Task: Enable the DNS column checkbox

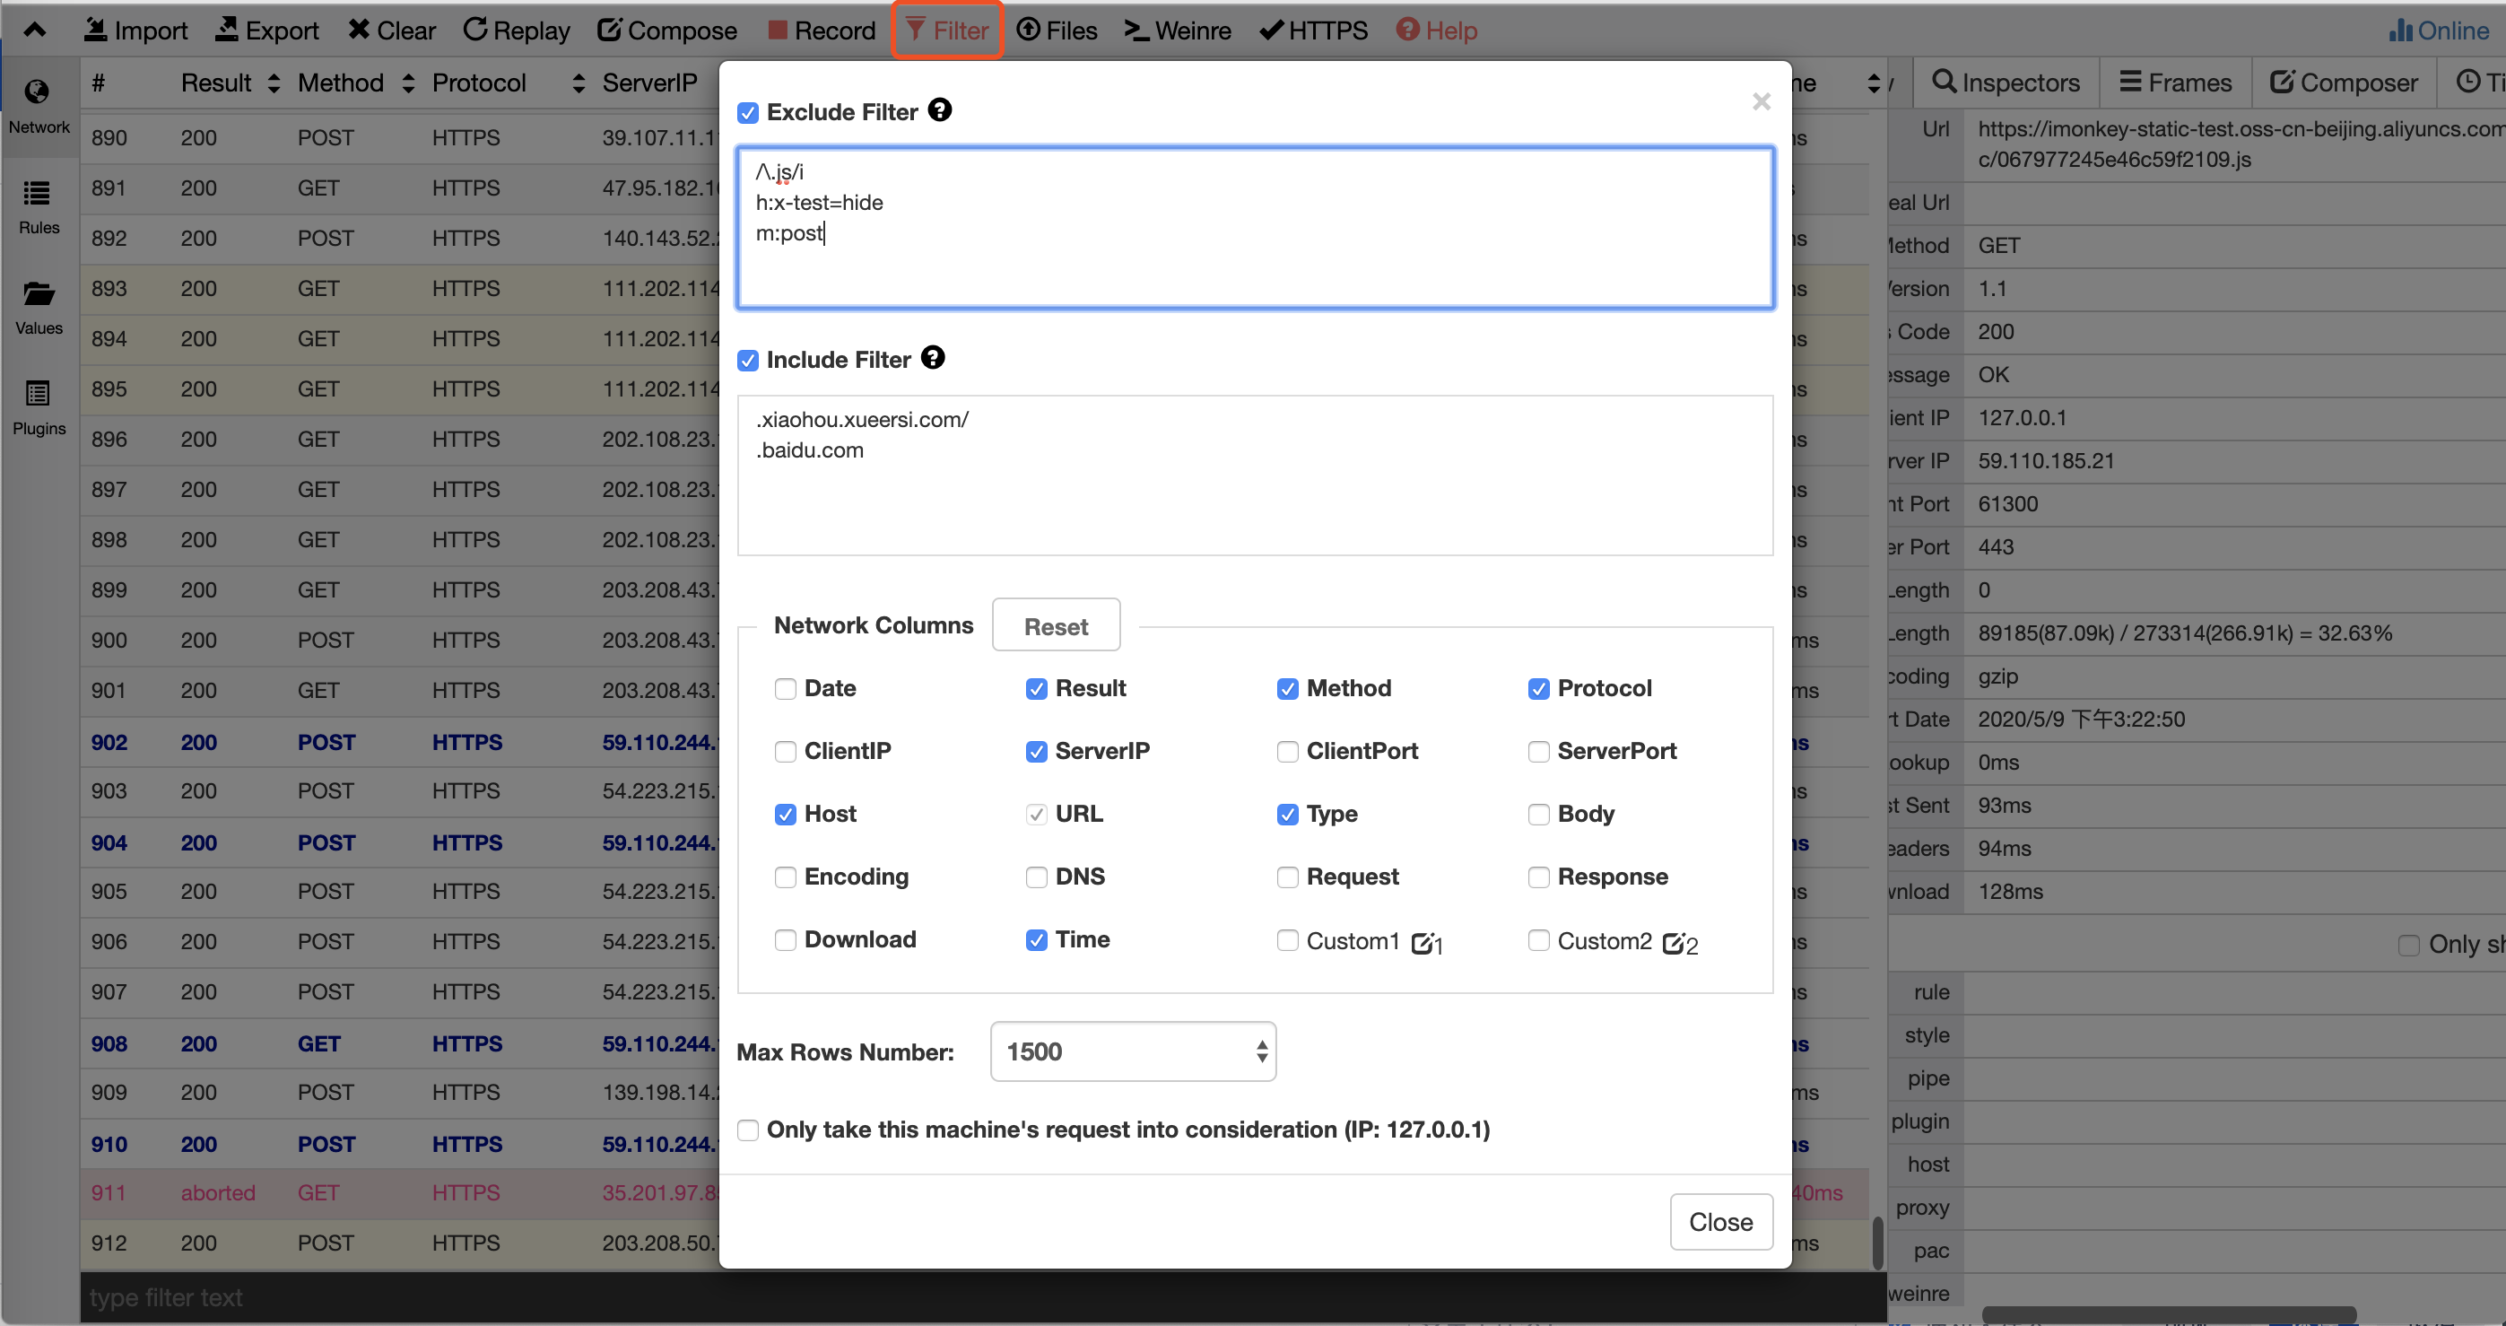Action: click(x=1036, y=877)
